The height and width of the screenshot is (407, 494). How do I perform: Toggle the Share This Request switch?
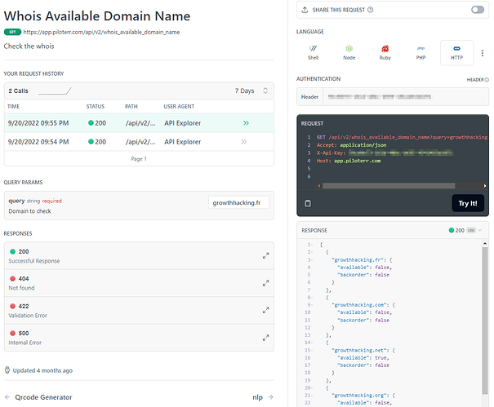tap(478, 10)
